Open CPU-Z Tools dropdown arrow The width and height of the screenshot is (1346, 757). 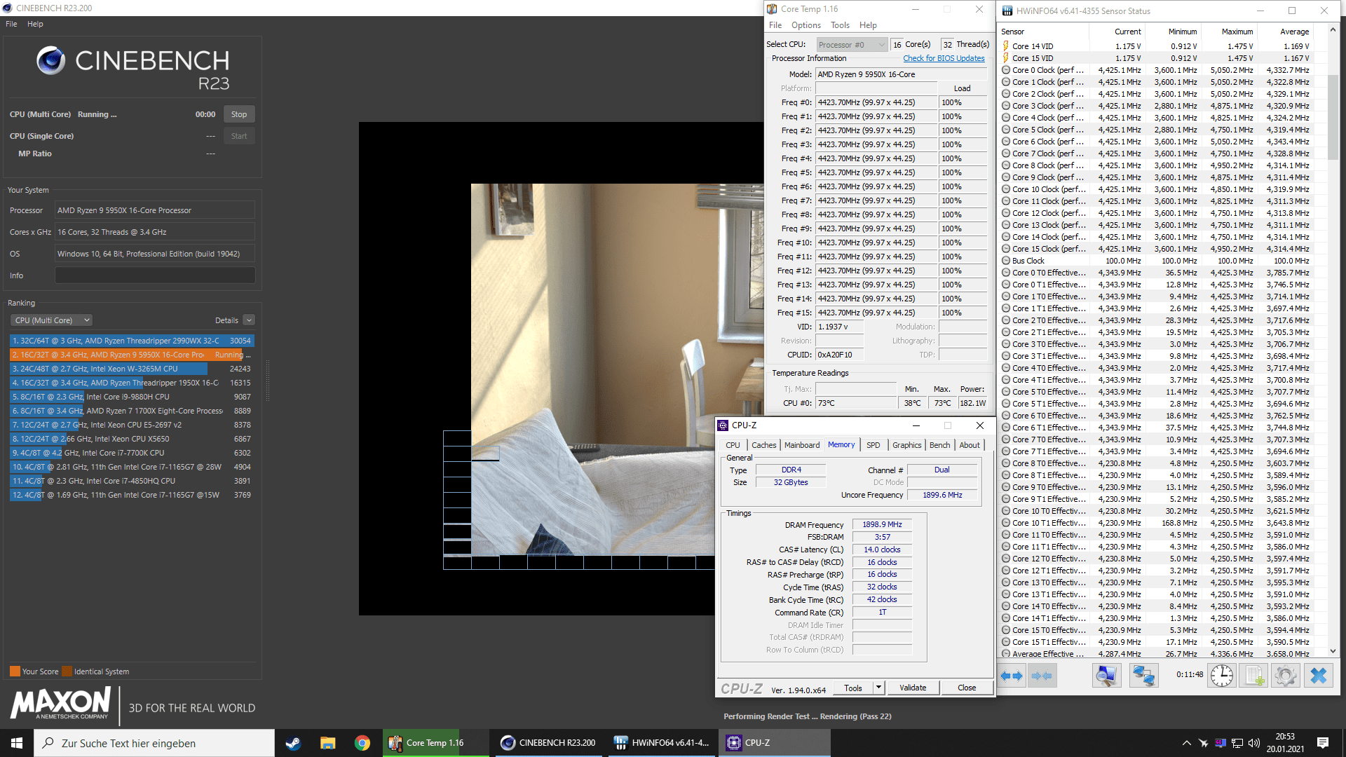[878, 688]
